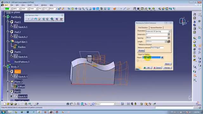The height and width of the screenshot is (114, 203).
Task: Click the Update All icon in bottom toolbar
Action: (x=68, y=104)
